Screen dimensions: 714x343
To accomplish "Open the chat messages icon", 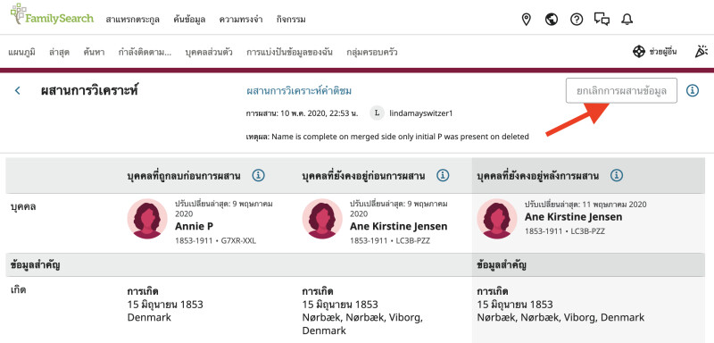I will tap(602, 19).
